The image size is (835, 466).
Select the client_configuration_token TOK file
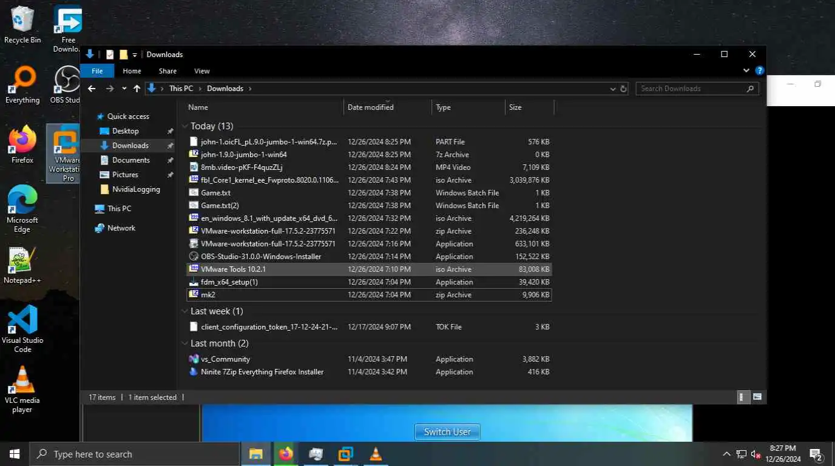(x=369, y=327)
